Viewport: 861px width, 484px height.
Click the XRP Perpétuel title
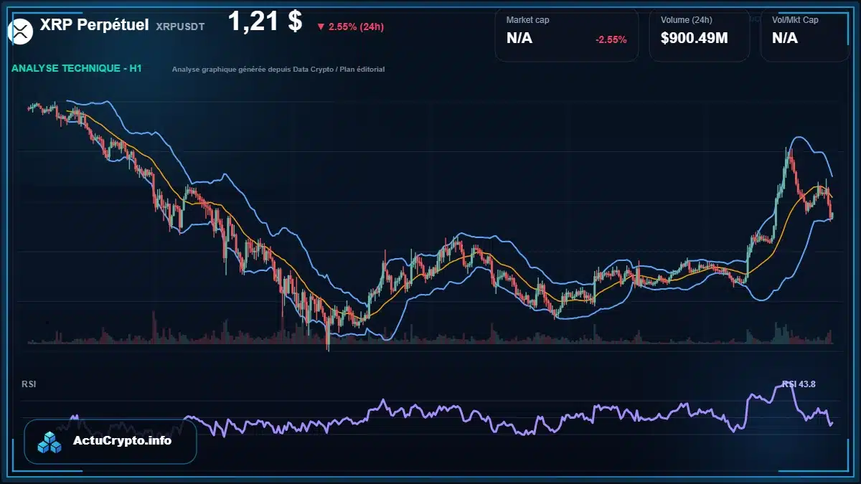point(95,25)
